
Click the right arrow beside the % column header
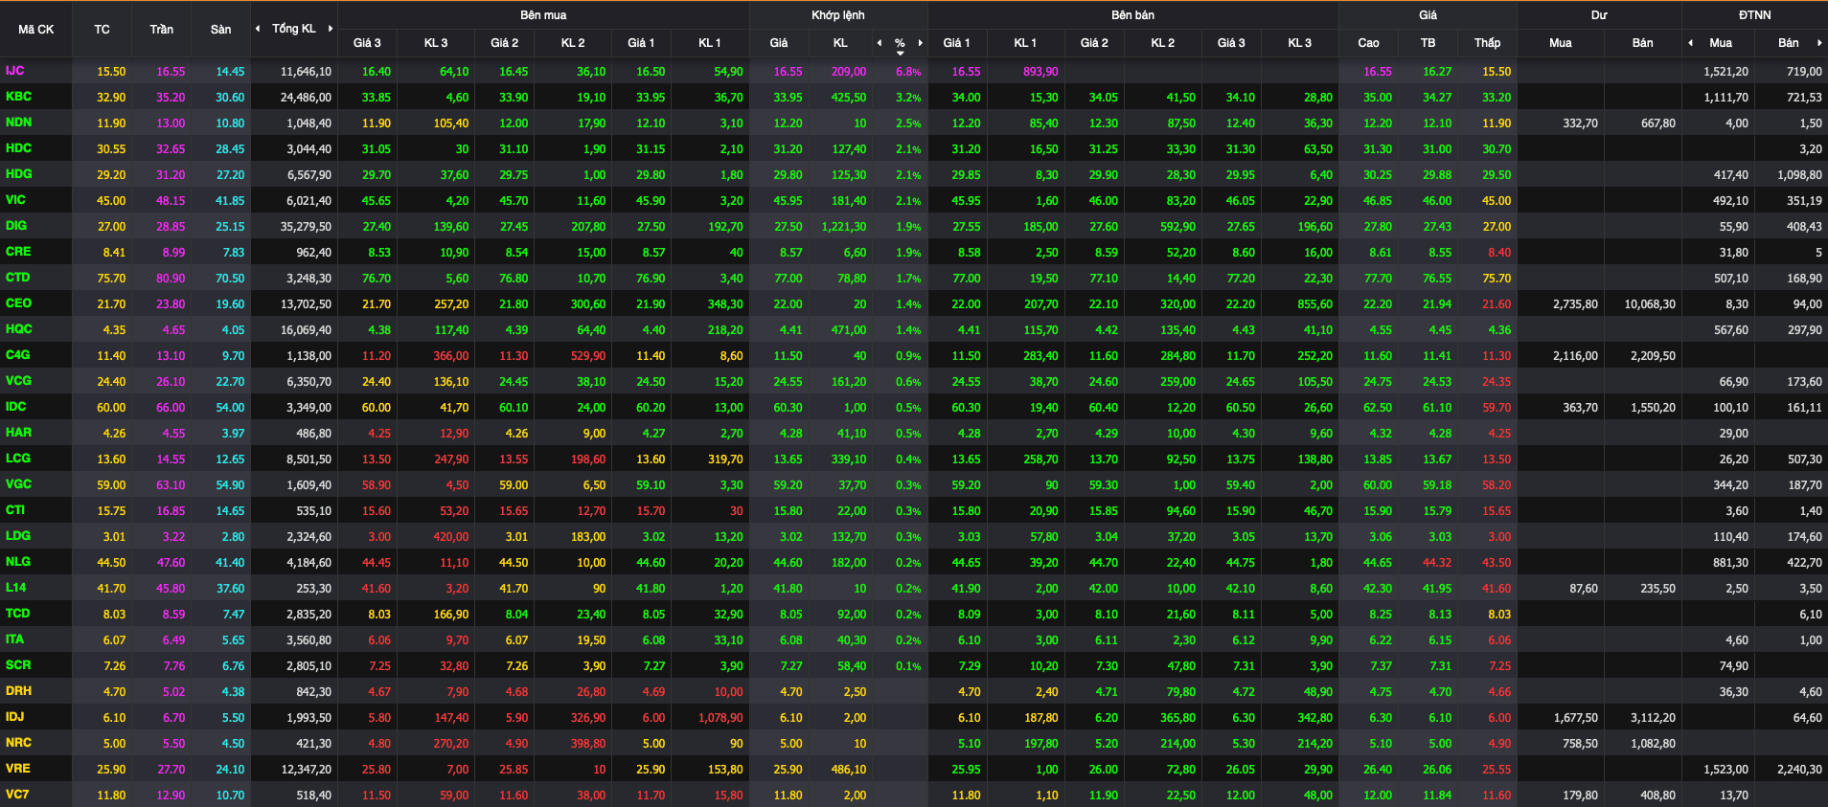point(921,43)
